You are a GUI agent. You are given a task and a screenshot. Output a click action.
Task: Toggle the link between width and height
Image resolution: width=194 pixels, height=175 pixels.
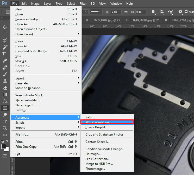point(126,12)
